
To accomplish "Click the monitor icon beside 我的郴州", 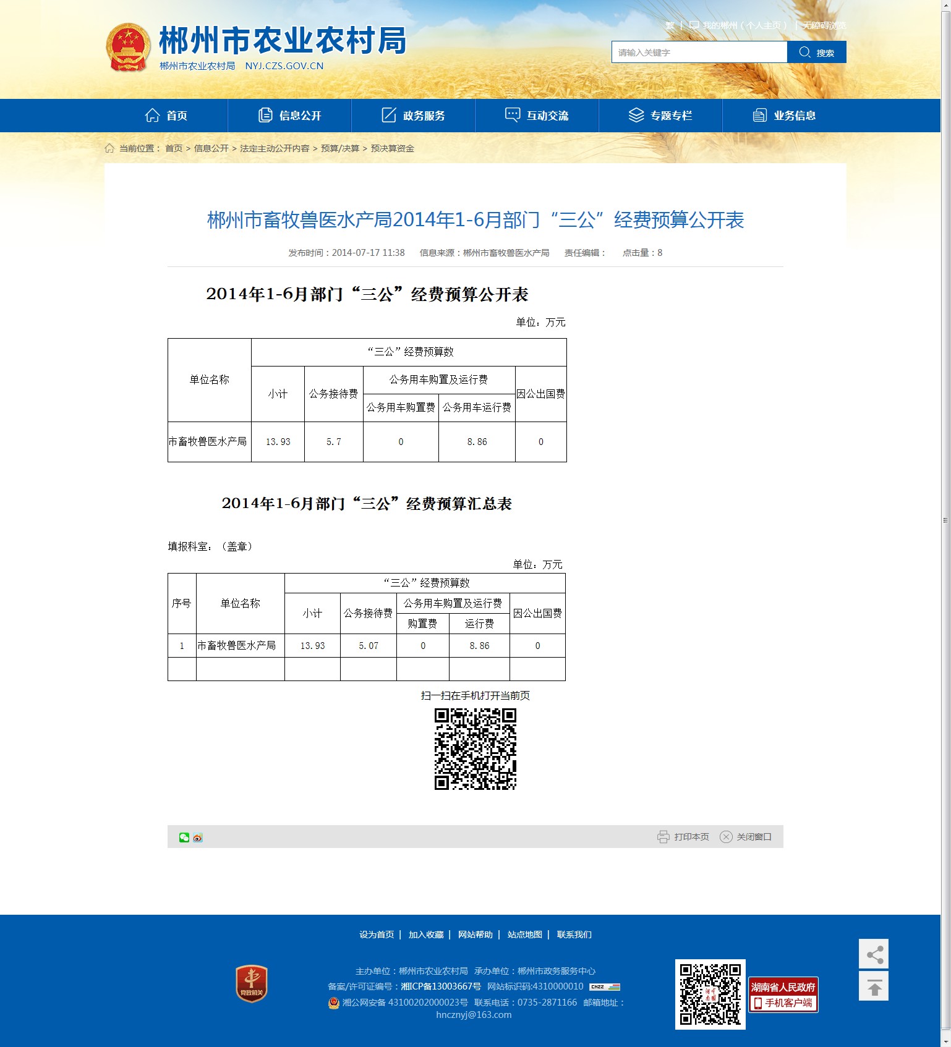I will tap(694, 25).
